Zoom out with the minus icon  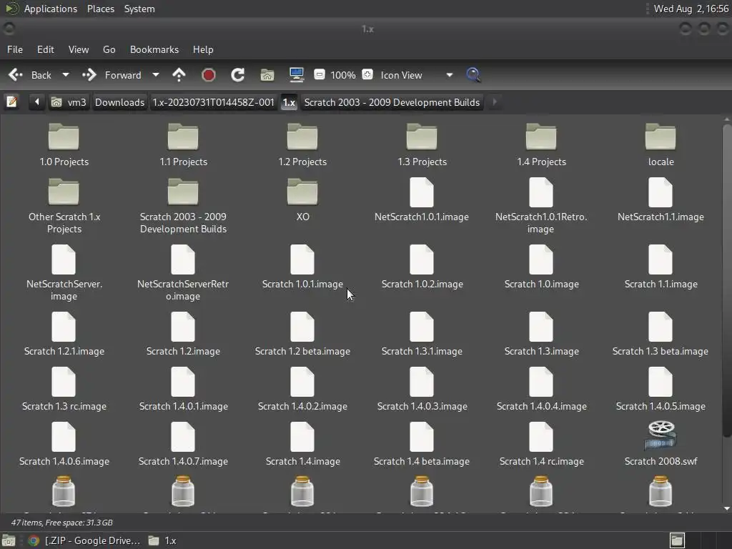[x=320, y=74]
